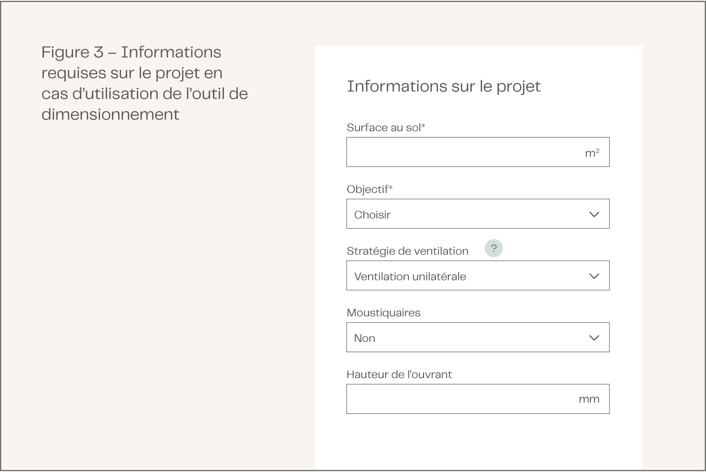
Task: Click the Objectif* label
Action: 370,189
